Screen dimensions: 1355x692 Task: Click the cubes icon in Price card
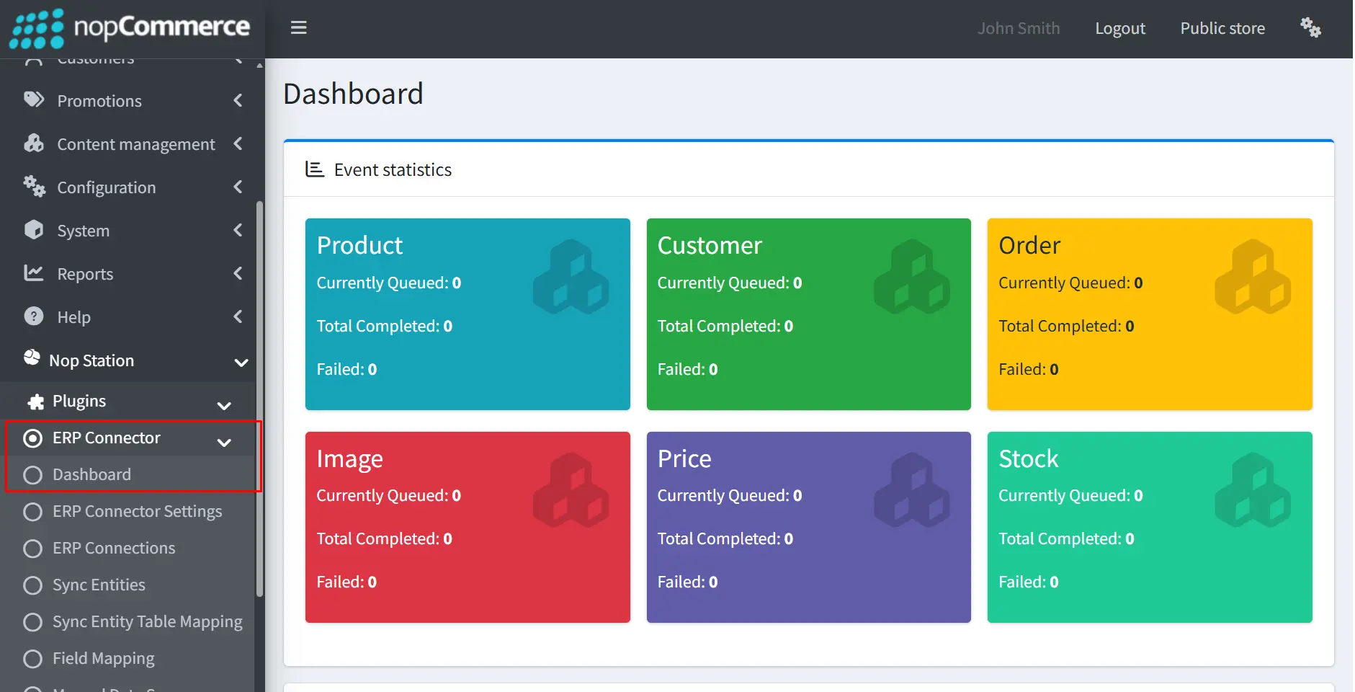tap(912, 489)
